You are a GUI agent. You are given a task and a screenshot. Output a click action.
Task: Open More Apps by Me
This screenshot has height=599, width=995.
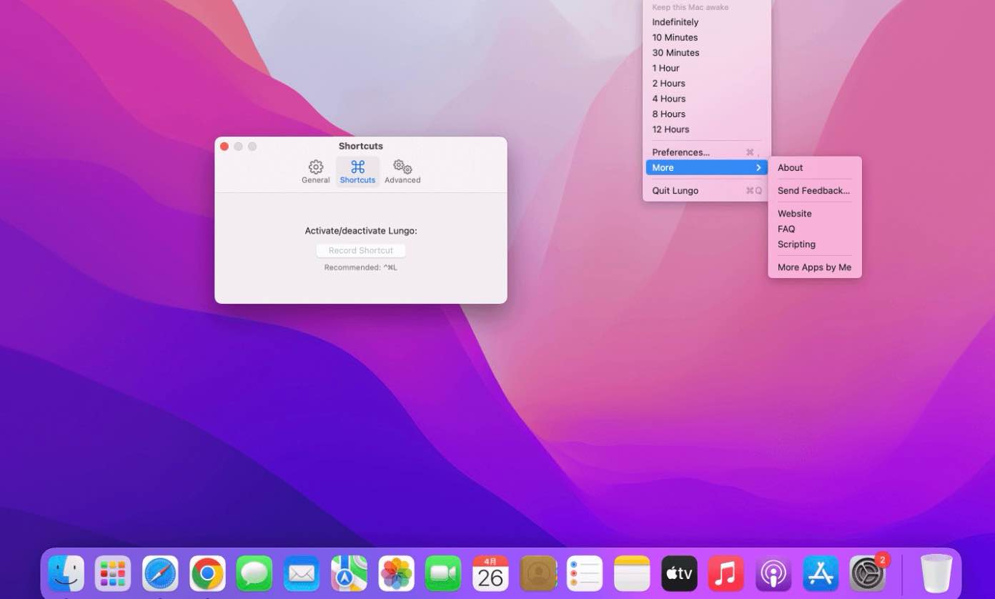(814, 267)
